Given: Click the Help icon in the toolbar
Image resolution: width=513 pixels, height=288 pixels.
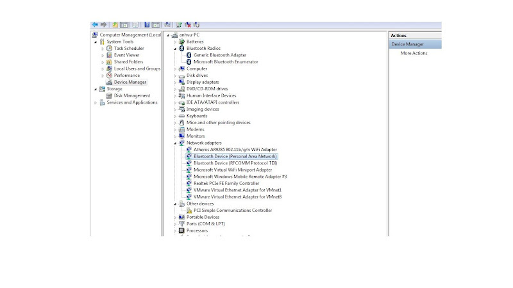Looking at the screenshot, I should pos(147,24).
